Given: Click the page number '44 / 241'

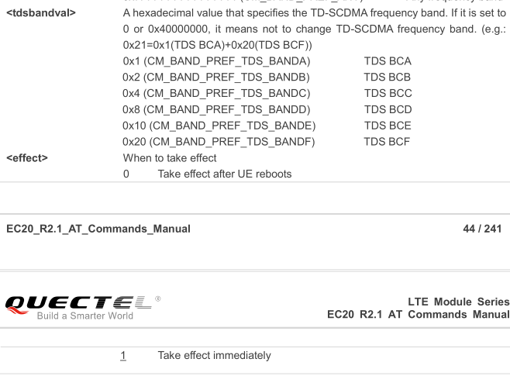Looking at the screenshot, I should (x=482, y=229).
